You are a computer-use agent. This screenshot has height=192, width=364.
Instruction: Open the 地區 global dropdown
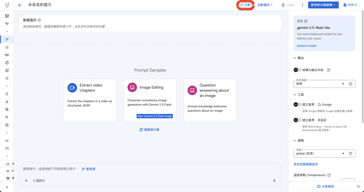[x=320, y=154]
